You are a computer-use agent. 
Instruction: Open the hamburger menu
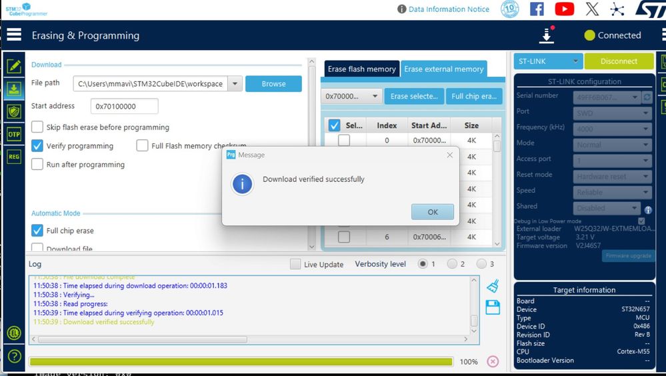[x=13, y=35]
